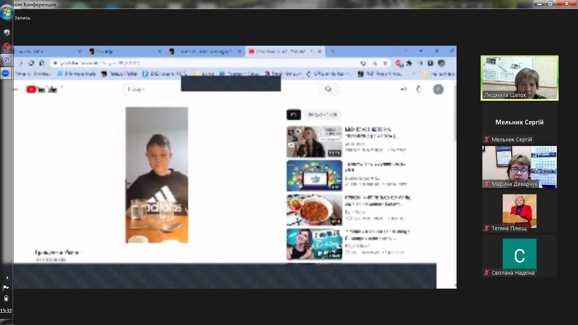Launch Opera browser taskbar icon
The width and height of the screenshot is (578, 325).
click(6, 46)
